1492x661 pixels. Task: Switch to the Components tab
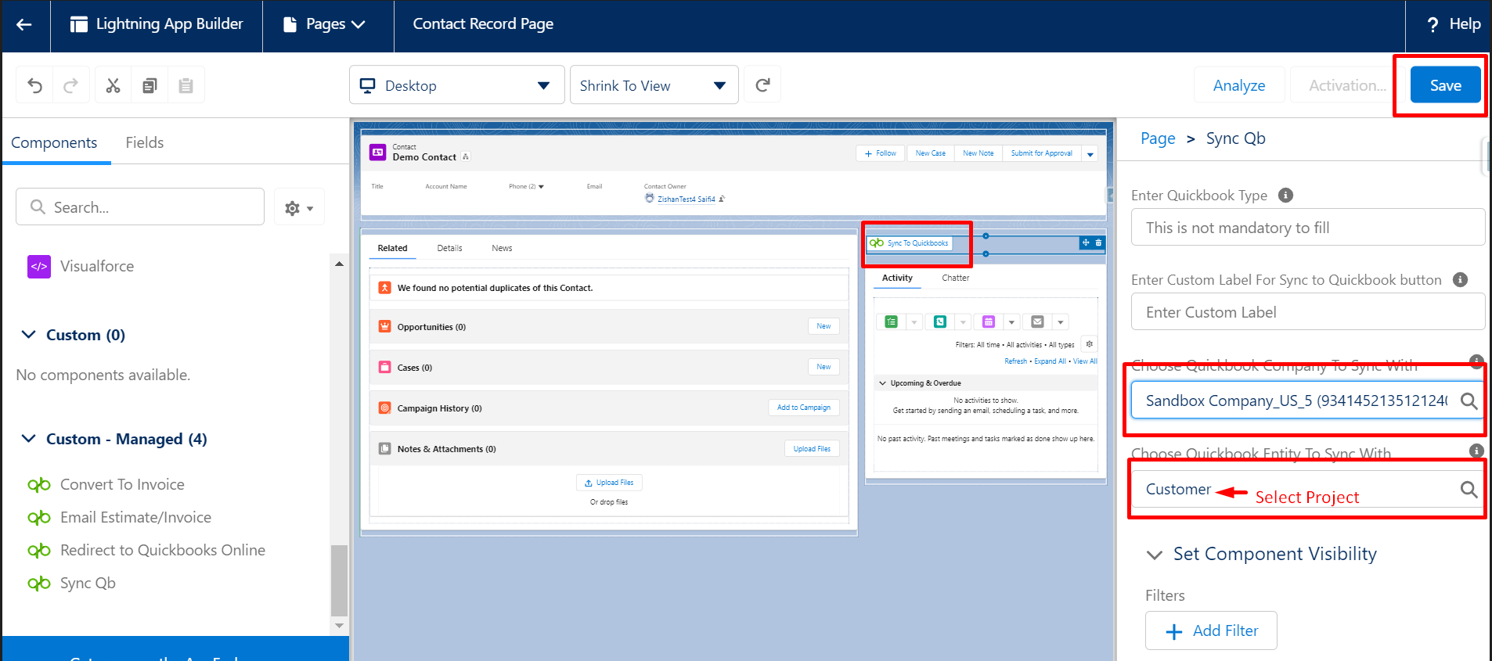click(54, 142)
